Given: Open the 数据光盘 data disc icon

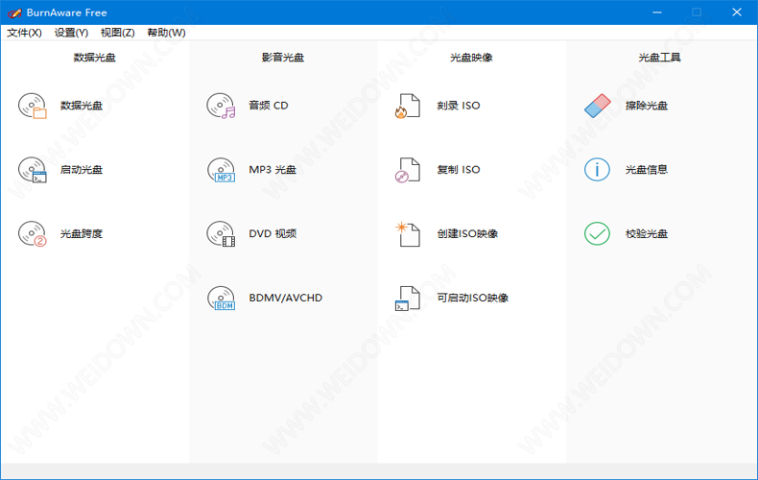Looking at the screenshot, I should click(x=33, y=106).
